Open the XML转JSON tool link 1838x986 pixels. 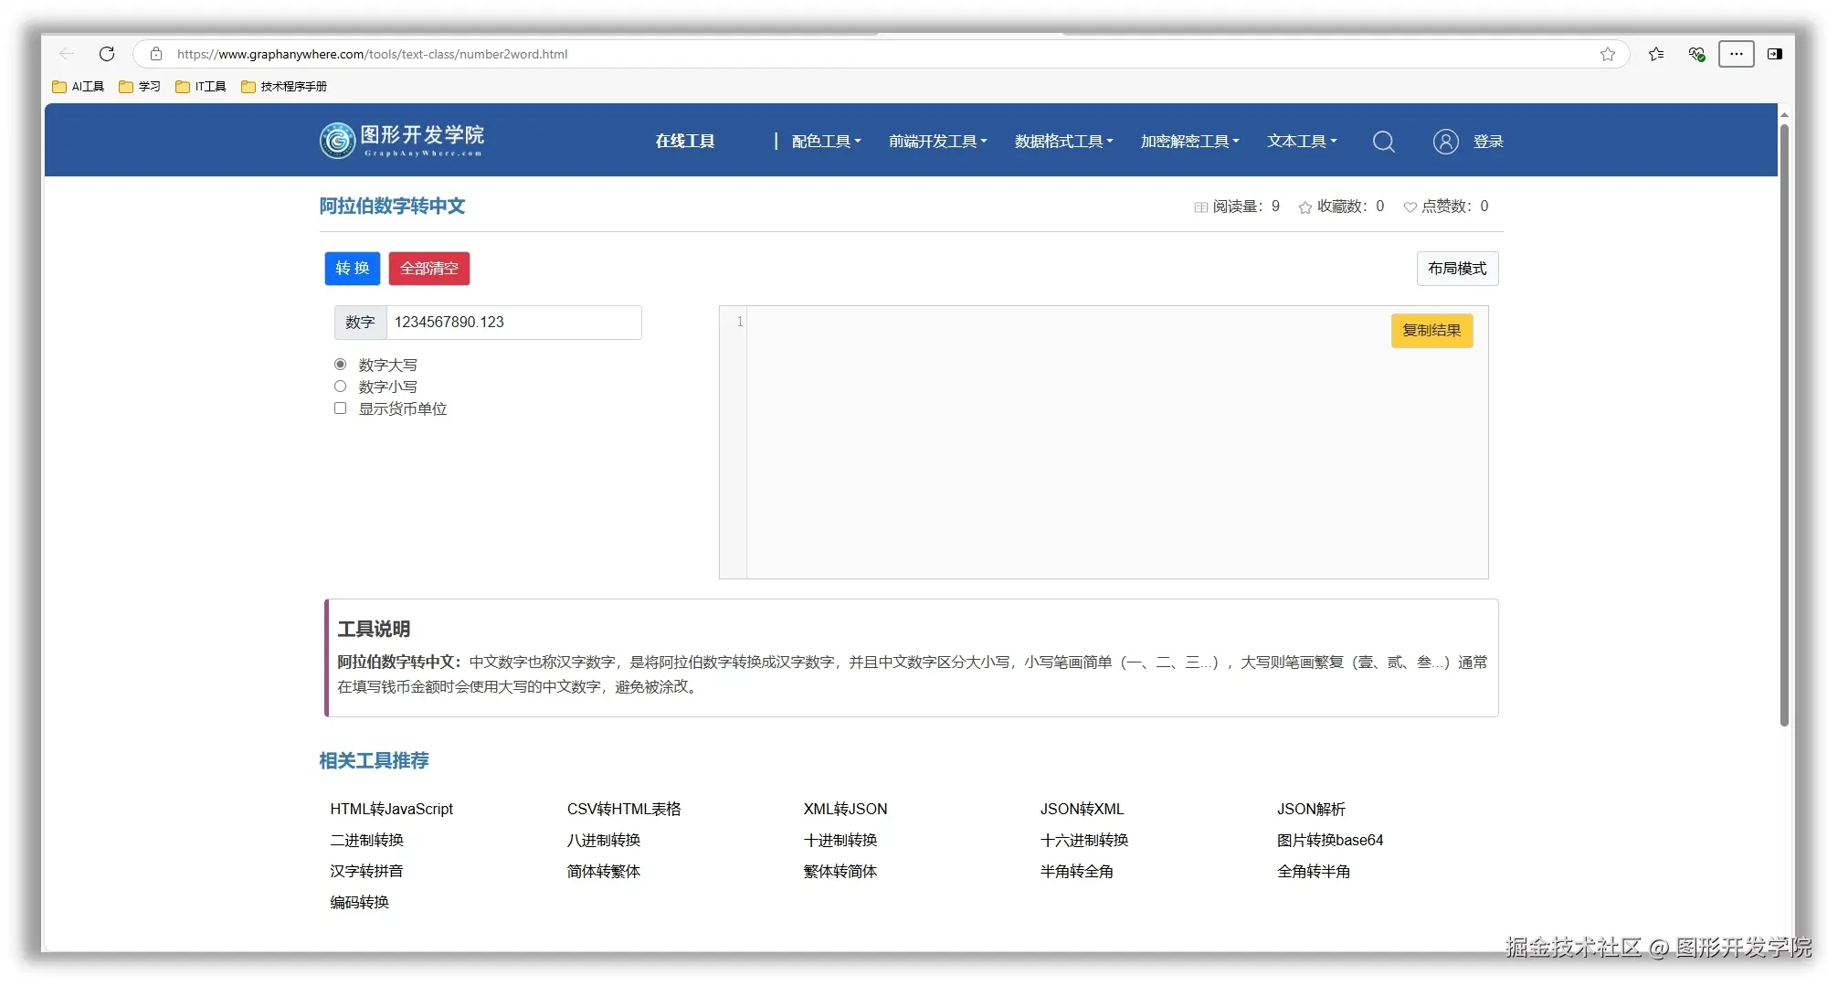845,810
